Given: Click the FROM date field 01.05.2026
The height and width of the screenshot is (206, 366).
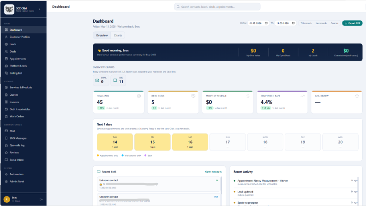Looking at the screenshot, I should [258, 23].
